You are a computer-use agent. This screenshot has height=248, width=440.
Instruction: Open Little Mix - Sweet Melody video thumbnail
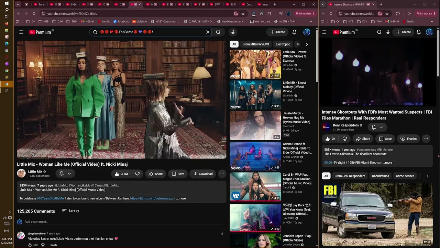[x=255, y=95]
